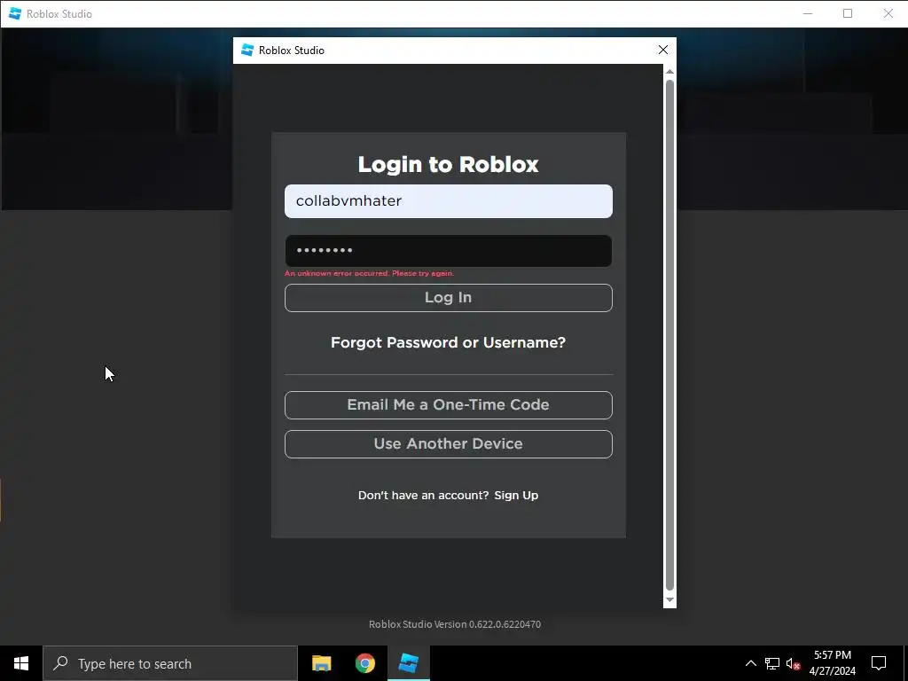
Task: Open File Explorer from the taskbar
Action: pos(321,663)
